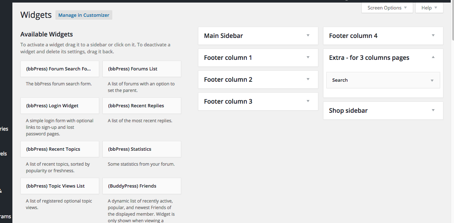Click "A simple login form" description text
This screenshot has width=454, height=223.
tap(60, 127)
